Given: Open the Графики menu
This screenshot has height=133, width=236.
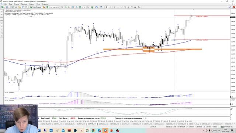Looking at the screenshot, I should click(x=24, y=4).
